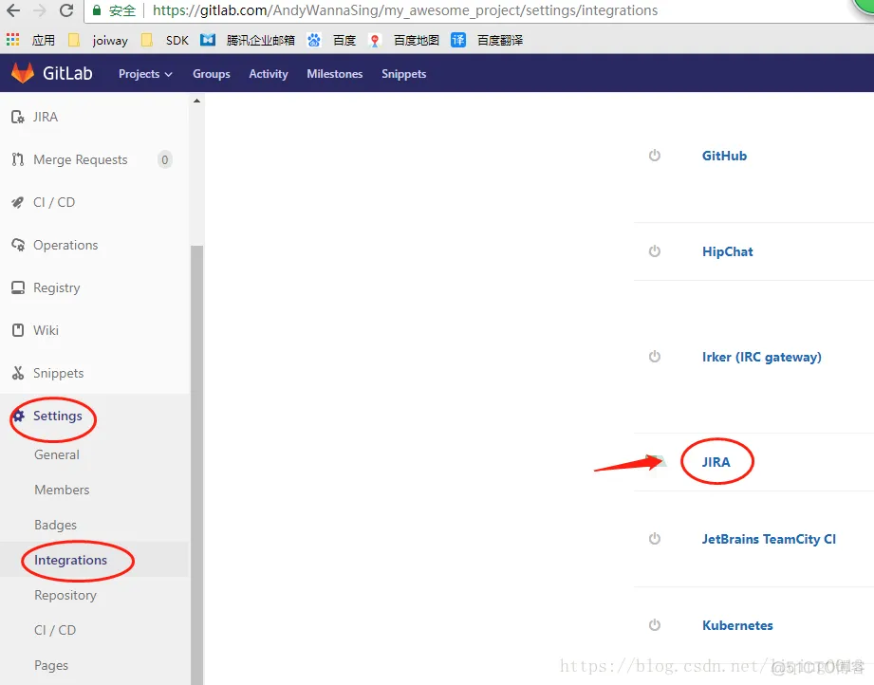Screen dimensions: 874x685
Task: Click the JetBrains TeamCity power status icon
Action: pos(655,539)
